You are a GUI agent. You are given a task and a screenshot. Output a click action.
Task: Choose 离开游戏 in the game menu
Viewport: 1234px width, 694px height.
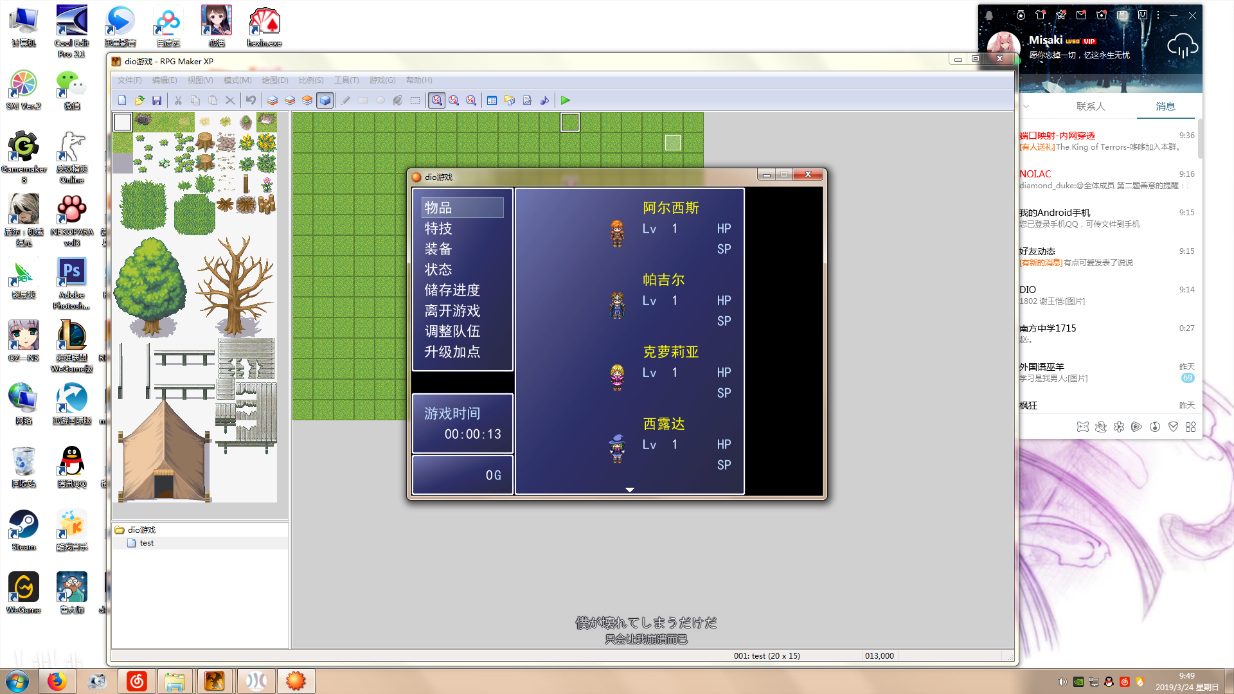pyautogui.click(x=452, y=310)
